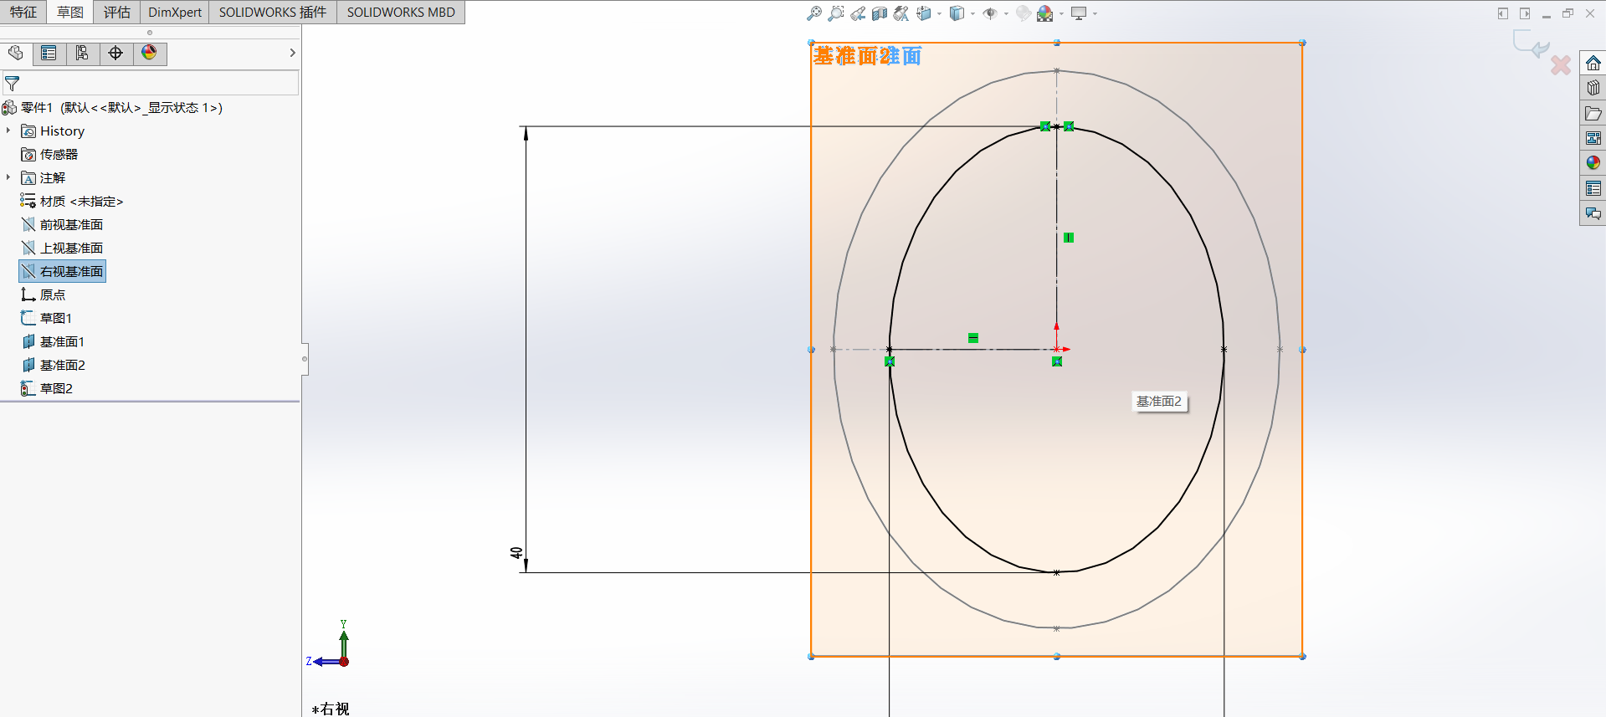1606x717 pixels.
Task: Expand the History tree node
Action: tap(8, 131)
